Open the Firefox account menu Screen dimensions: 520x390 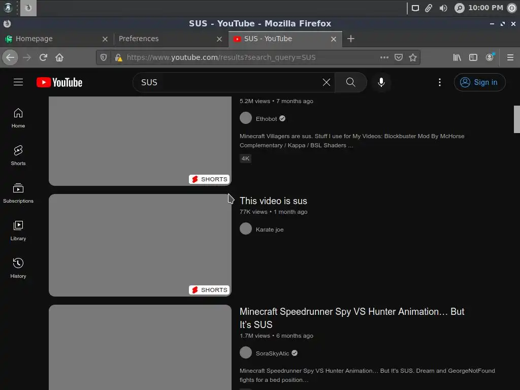[x=490, y=57]
